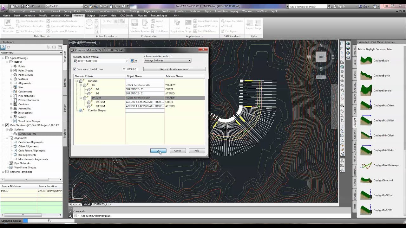
Task: Select the DaylightBasin subassembly icon
Action: (366, 60)
